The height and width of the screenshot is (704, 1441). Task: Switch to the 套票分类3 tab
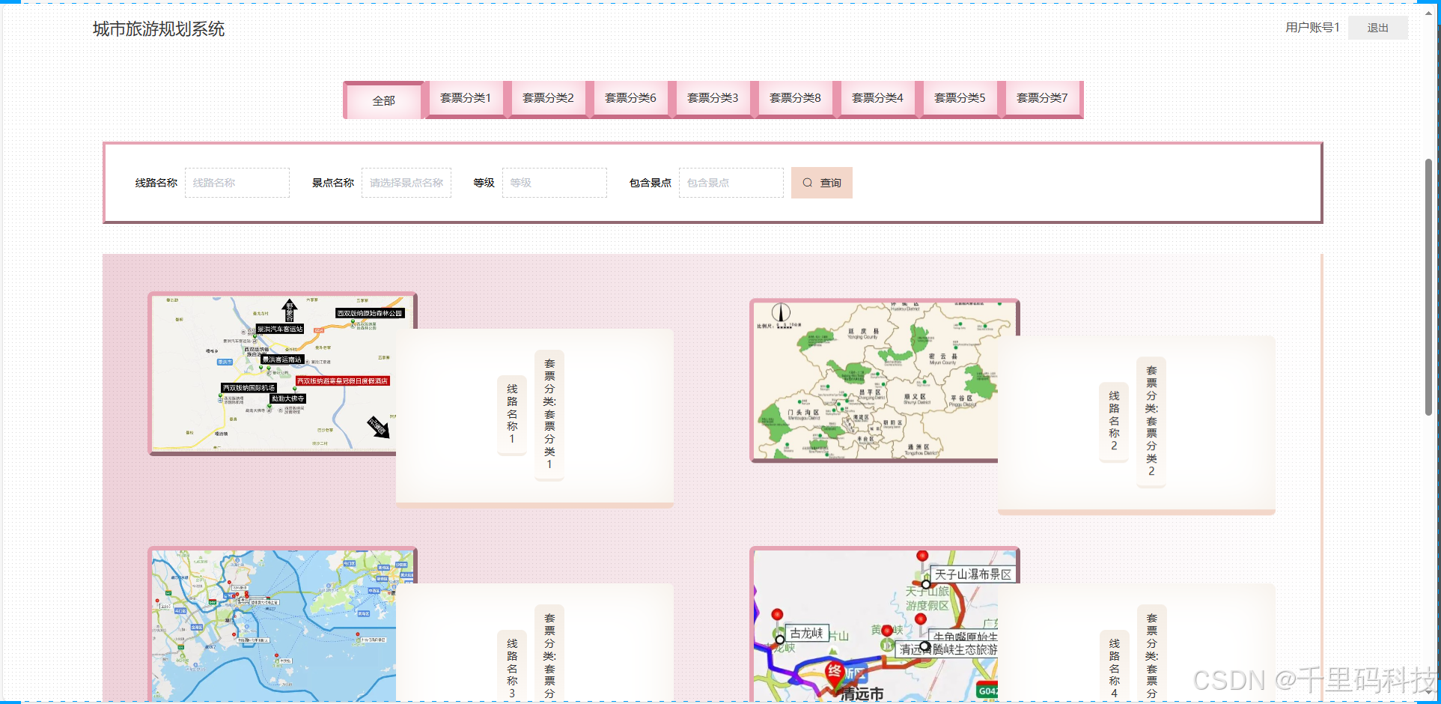point(713,98)
